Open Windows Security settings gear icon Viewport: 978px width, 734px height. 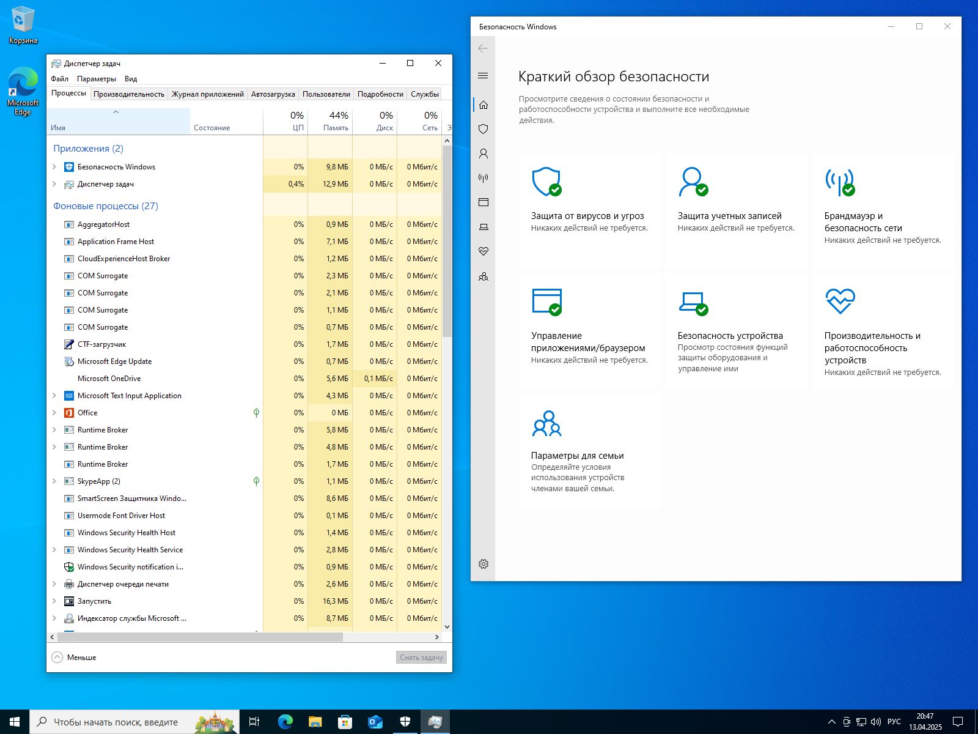[x=483, y=564]
